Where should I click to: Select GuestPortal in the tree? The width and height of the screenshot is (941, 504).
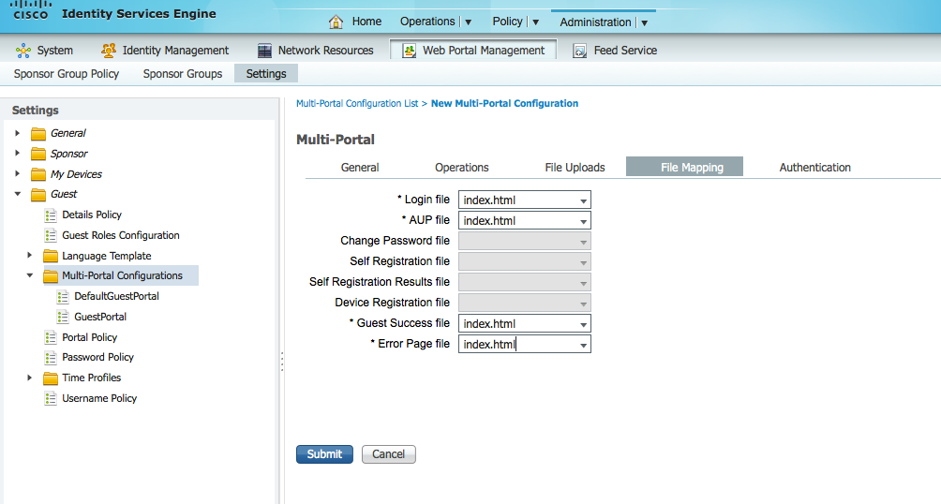[100, 317]
